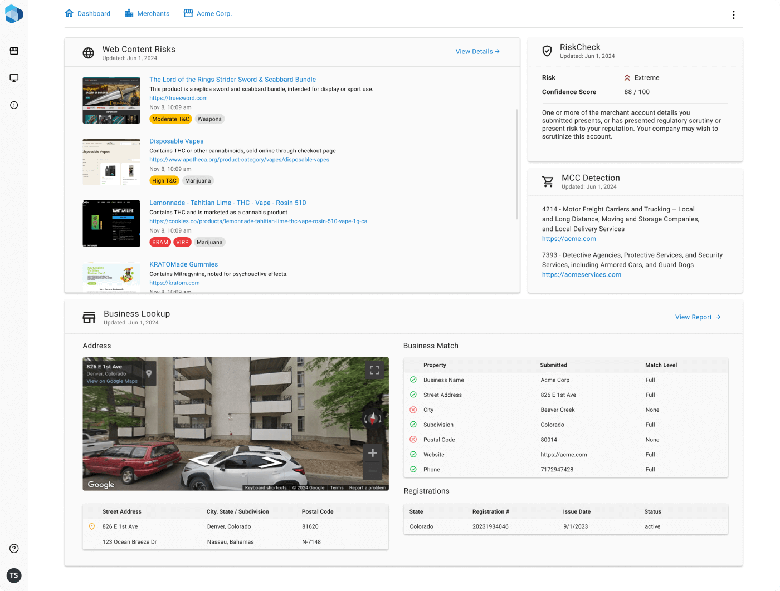Click the Business Lookup storefront icon
This screenshot has width=780, height=591.
pyautogui.click(x=89, y=317)
